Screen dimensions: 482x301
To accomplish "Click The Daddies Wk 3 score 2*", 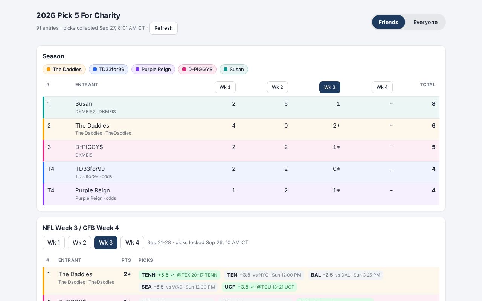I will click(x=336, y=126).
